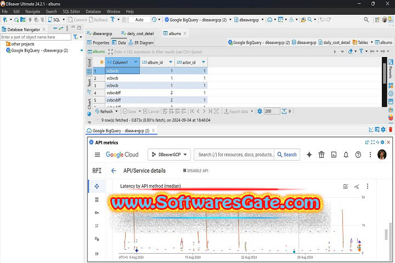Click the Refresh data button
Screen dimensions: 395x263
coord(104,111)
